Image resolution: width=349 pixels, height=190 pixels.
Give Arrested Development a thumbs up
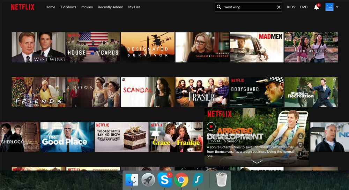[x=300, y=136]
